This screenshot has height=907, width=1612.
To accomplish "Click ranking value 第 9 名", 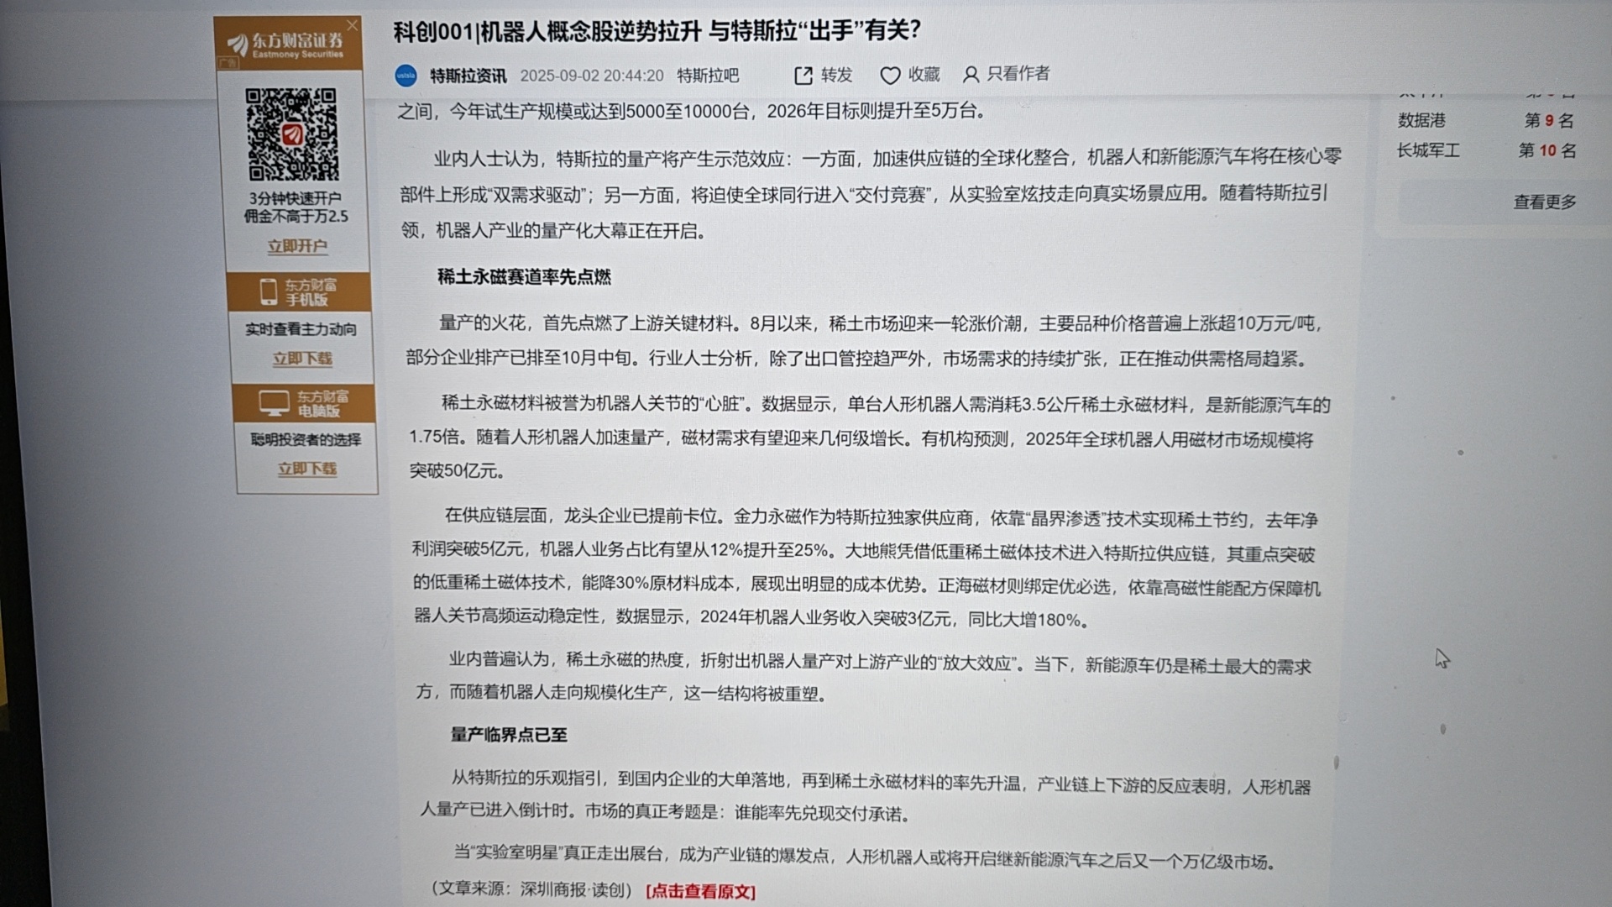I will (1549, 120).
